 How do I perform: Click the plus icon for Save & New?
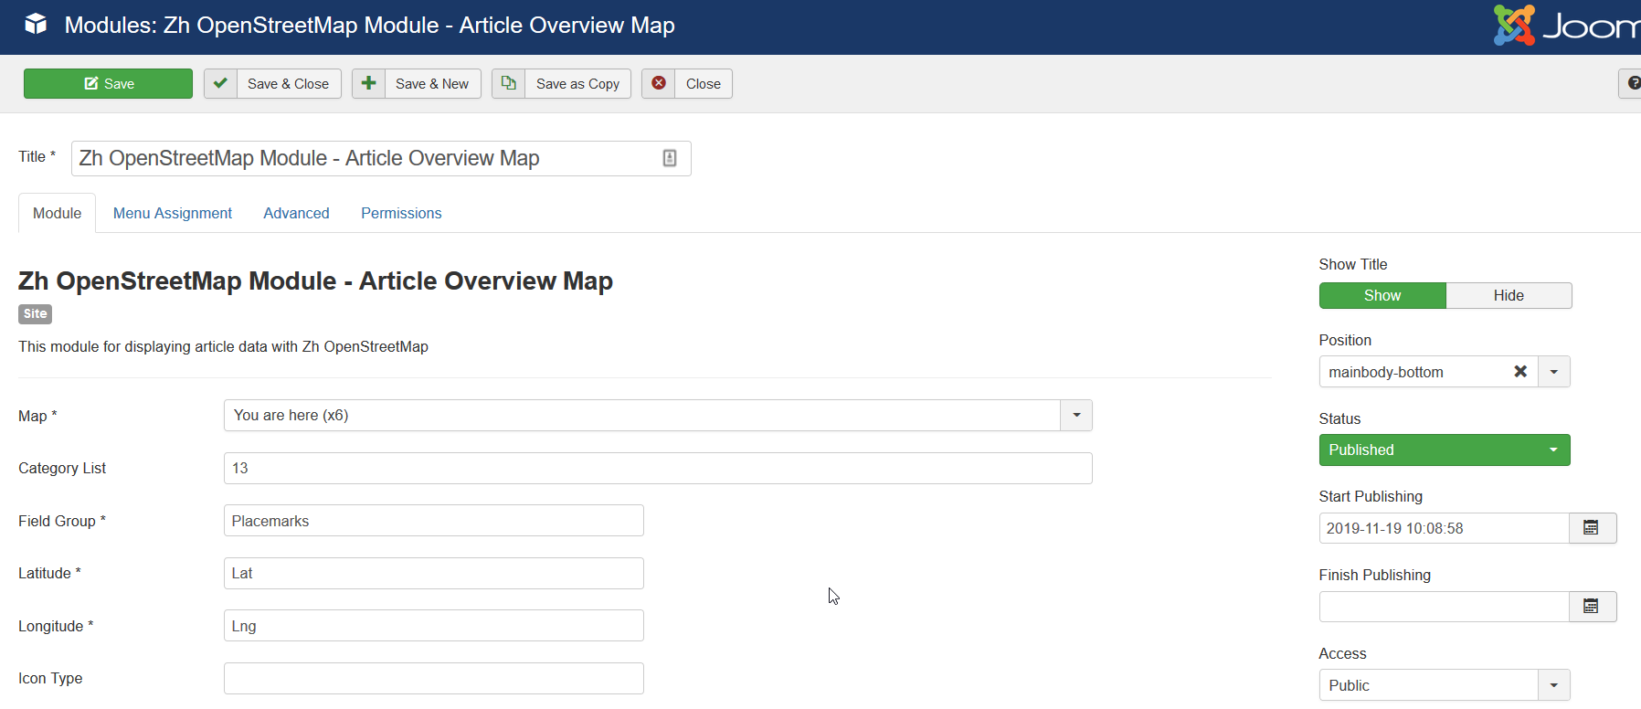pos(368,83)
